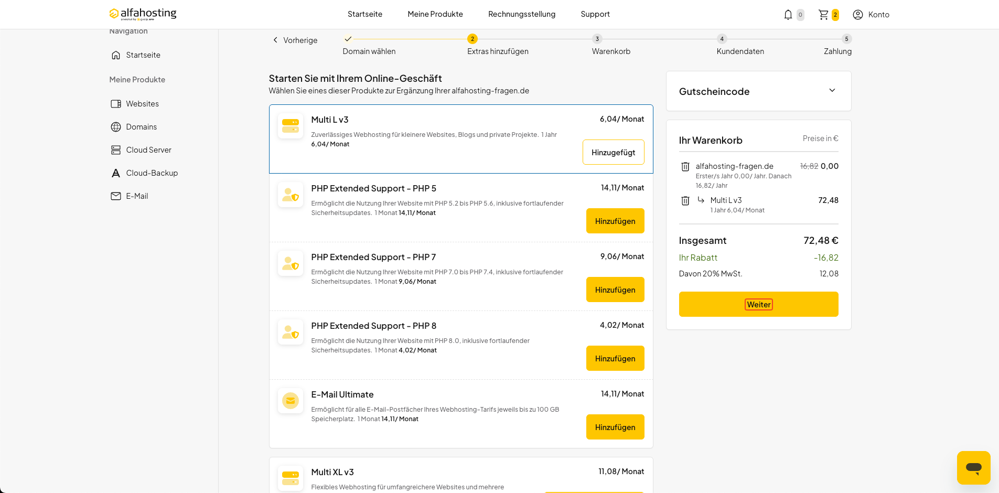Add PHP Extended Support - PHP 5
Image resolution: width=999 pixels, height=493 pixels.
tap(615, 221)
